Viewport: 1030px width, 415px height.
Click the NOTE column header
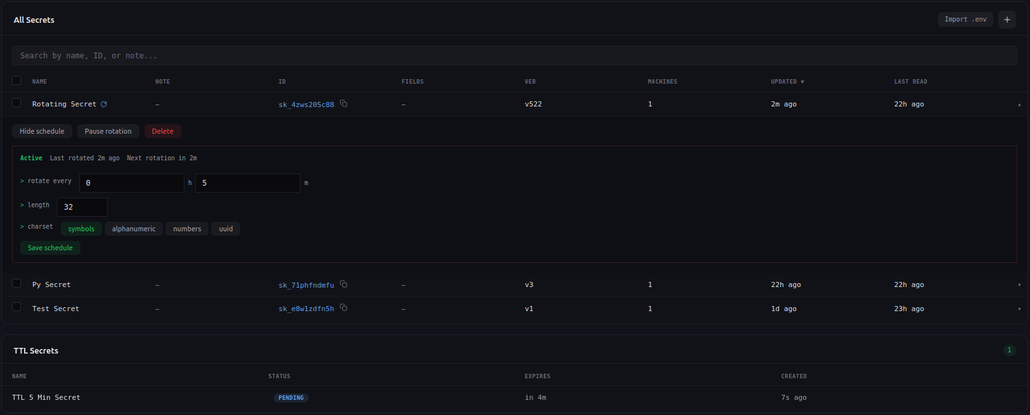162,82
